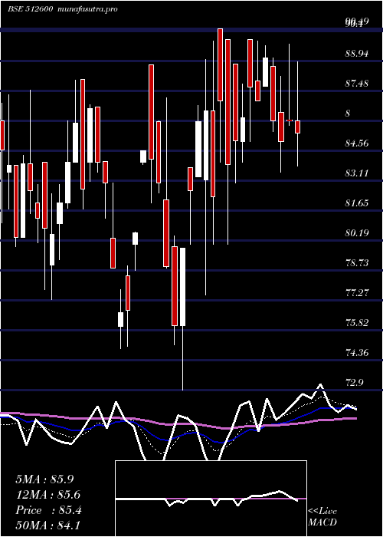Select the 80.19 price axis label
Screen dimensions: 383x537
point(357,233)
